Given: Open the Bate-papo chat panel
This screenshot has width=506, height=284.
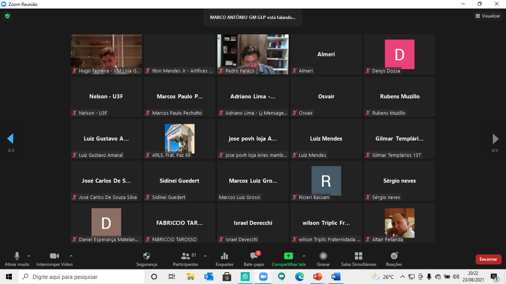Looking at the screenshot, I should 254,259.
